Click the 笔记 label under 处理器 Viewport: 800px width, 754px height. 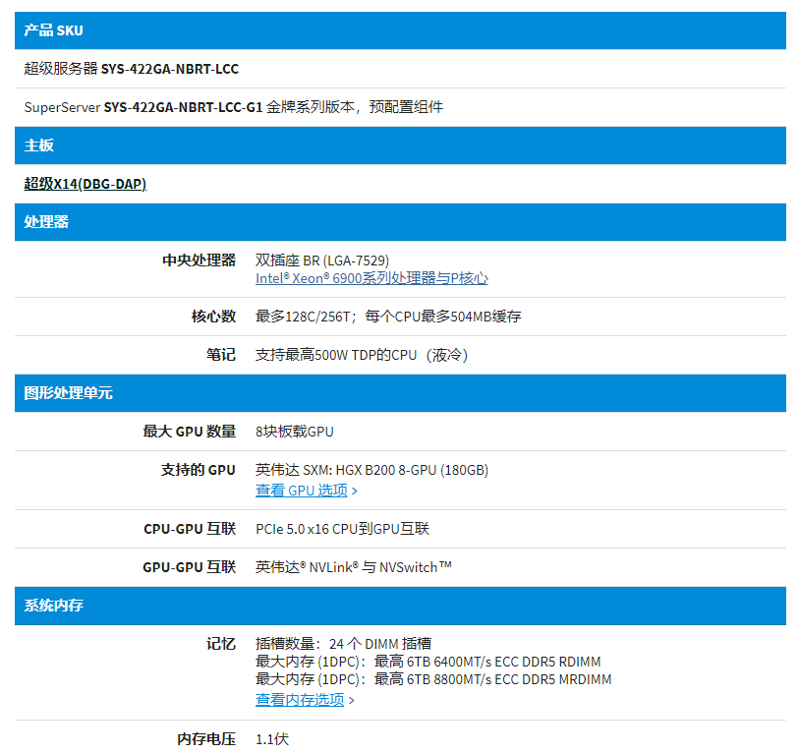pos(220,355)
